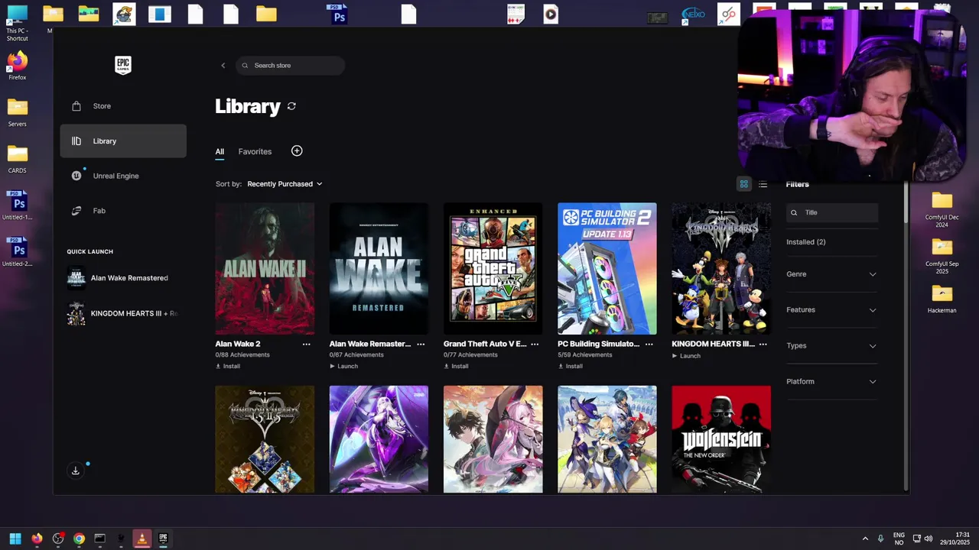Select the Hackerman desktop folder

coord(942,299)
